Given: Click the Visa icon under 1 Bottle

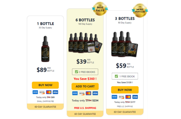Looking at the screenshot, I should pos(55,92).
